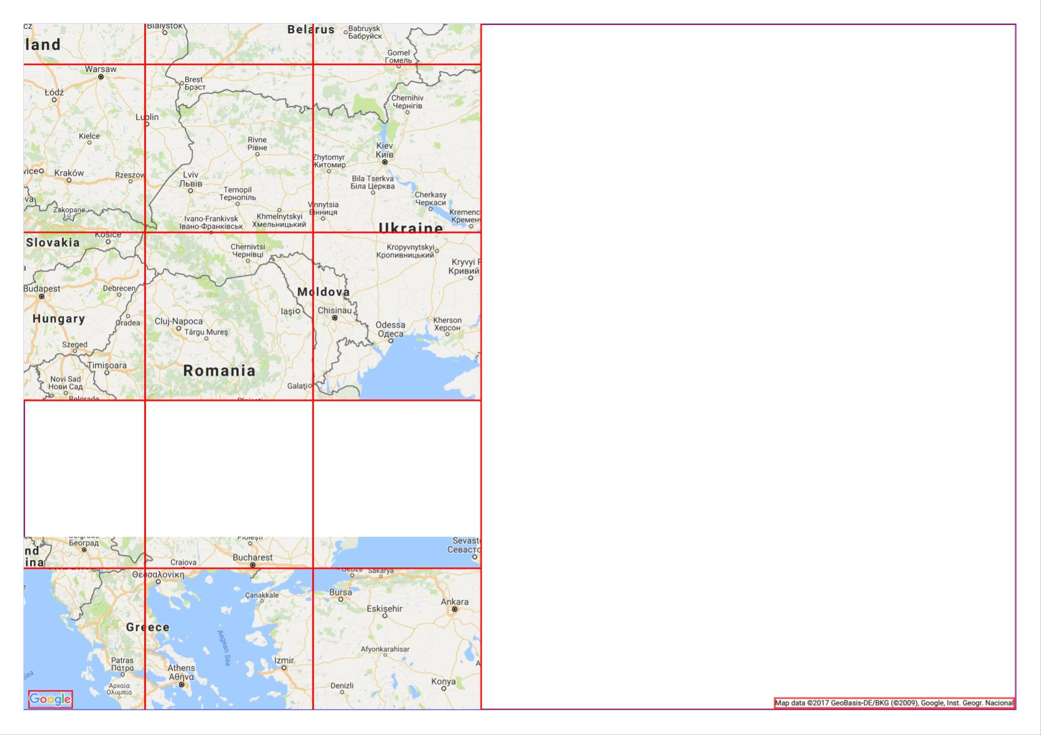
Task: Click the Slovakia country label
Action: coord(53,242)
